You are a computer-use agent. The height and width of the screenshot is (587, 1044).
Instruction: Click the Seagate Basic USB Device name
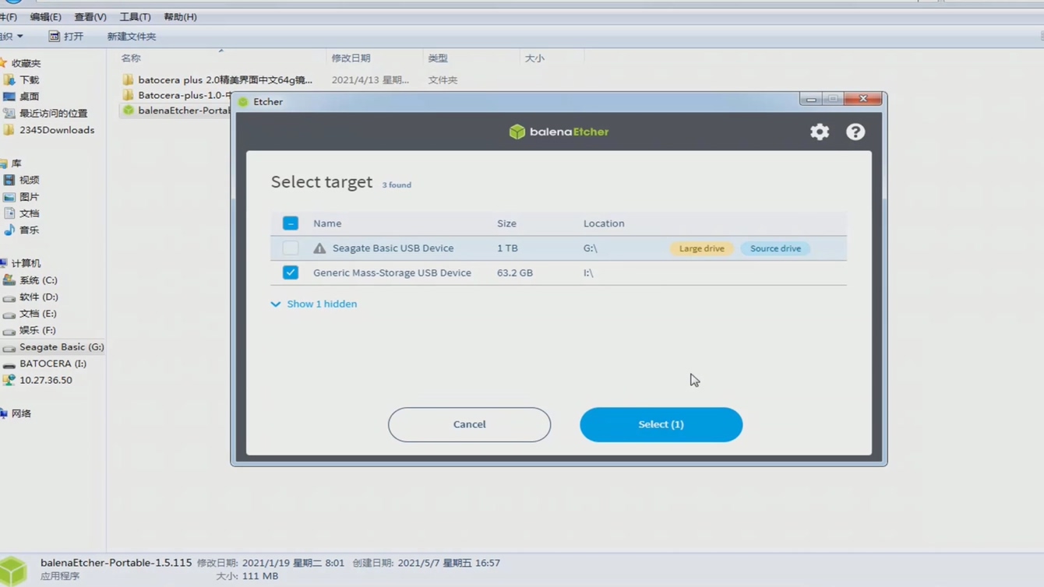point(393,248)
